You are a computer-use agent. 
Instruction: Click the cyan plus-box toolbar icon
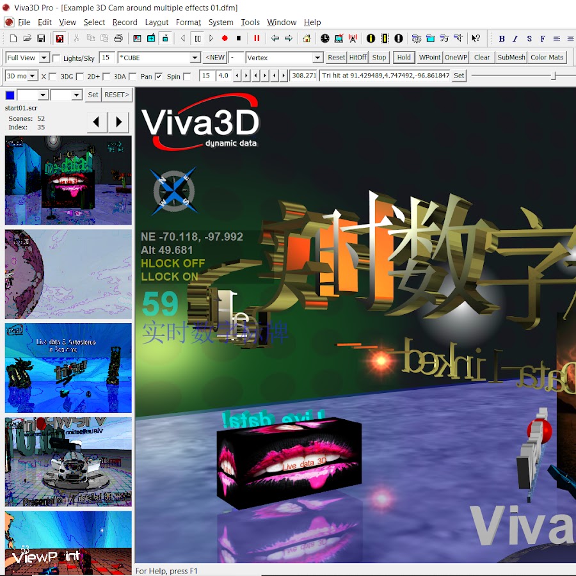(x=151, y=38)
